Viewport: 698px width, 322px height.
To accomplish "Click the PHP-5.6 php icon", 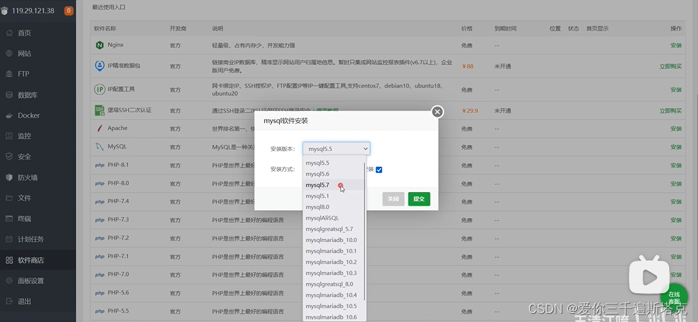I will click(x=100, y=293).
